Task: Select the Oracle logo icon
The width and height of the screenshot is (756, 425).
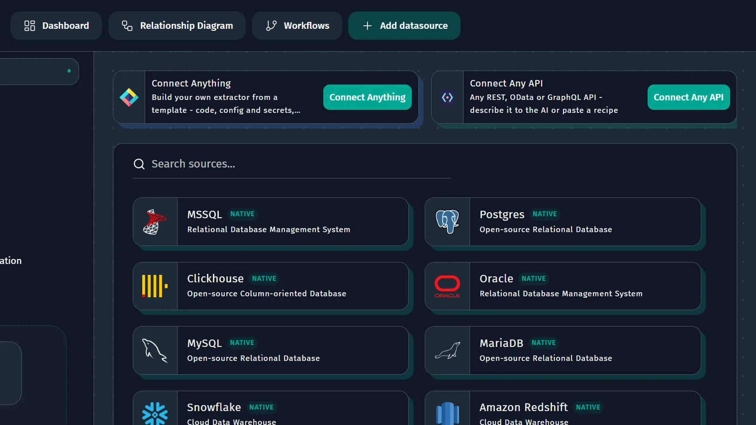Action: pos(447,286)
